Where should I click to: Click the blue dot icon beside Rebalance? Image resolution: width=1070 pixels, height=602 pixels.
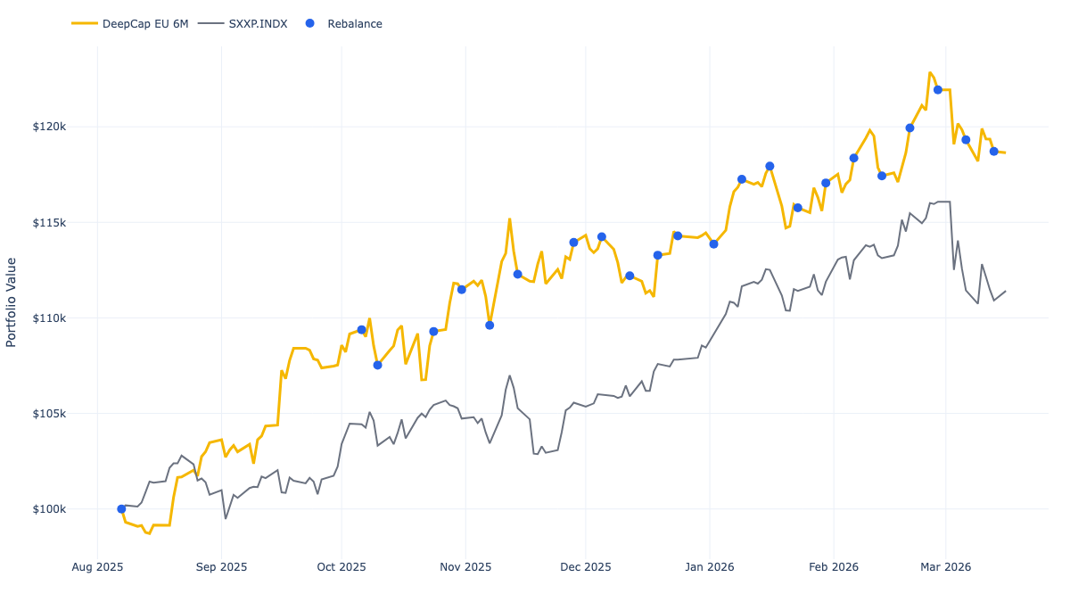(310, 23)
